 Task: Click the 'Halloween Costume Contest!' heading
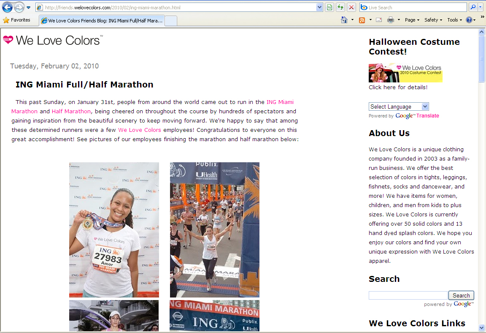point(414,46)
